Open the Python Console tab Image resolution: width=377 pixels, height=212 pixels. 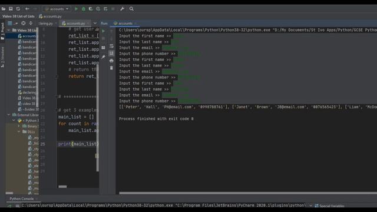tap(22, 199)
